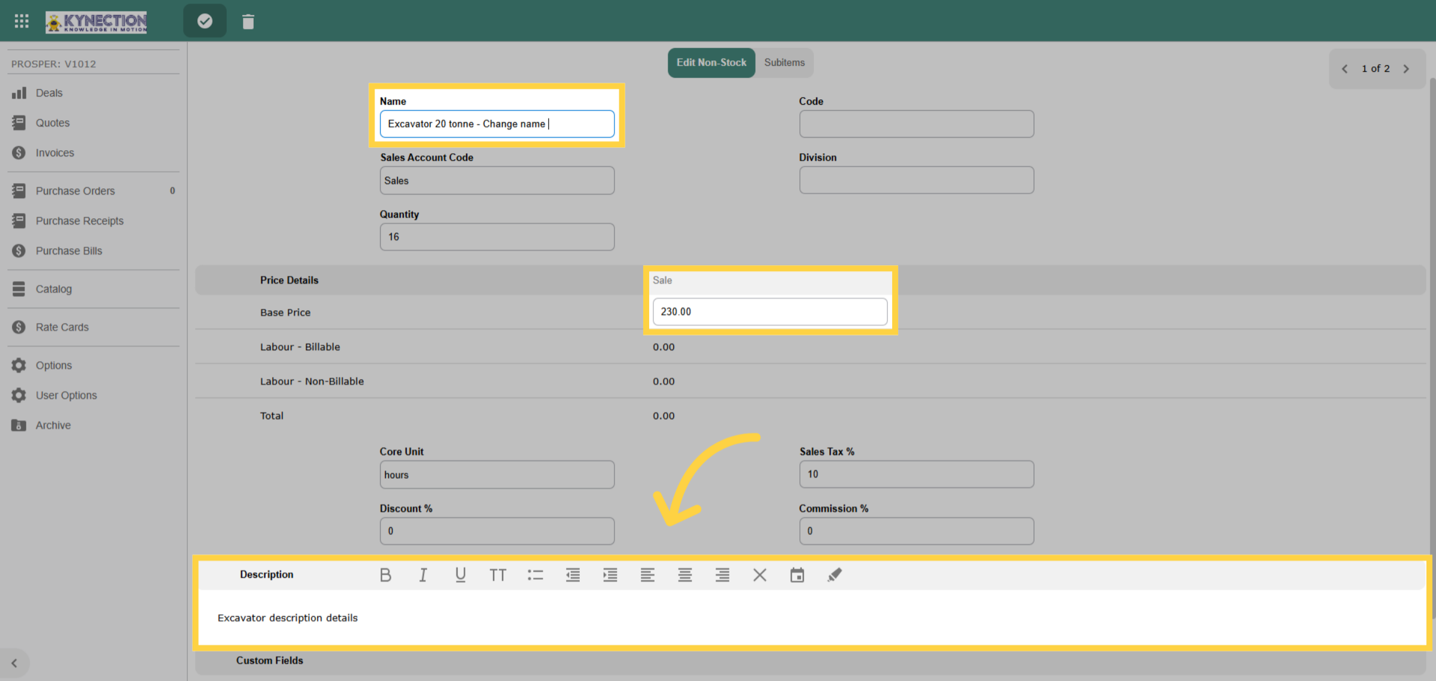The width and height of the screenshot is (1436, 681).
Task: Increase indent in Description editor
Action: pyautogui.click(x=610, y=575)
